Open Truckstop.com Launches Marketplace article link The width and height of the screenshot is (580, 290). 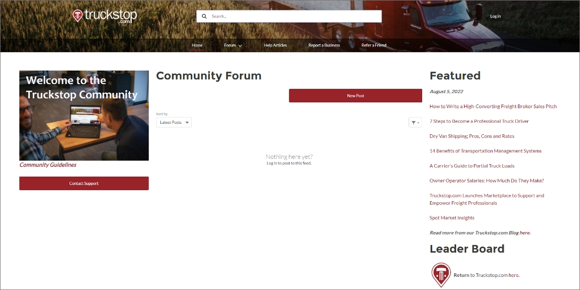pyautogui.click(x=486, y=199)
